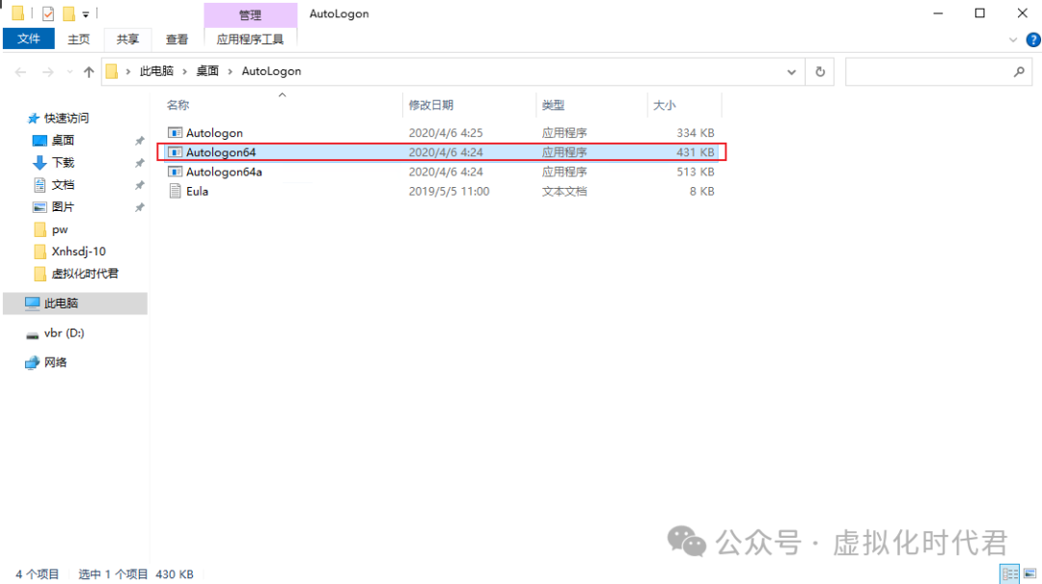Switch to the 主页 ribbon tab
The width and height of the screenshot is (1042, 584).
[x=78, y=40]
